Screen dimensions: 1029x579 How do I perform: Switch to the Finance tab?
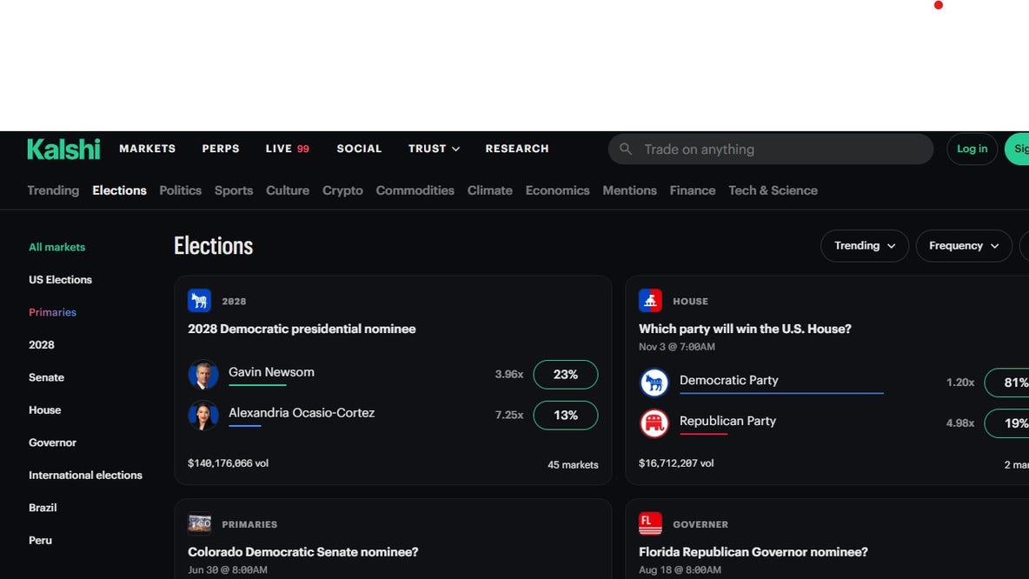(693, 190)
